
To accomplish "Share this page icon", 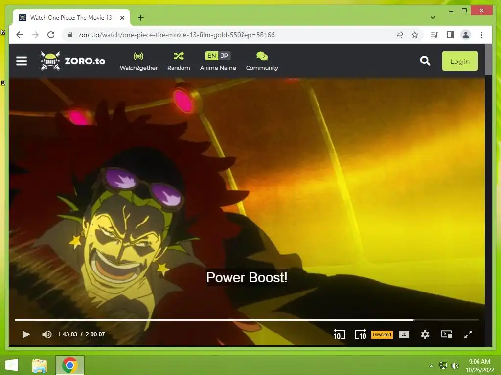I will point(399,35).
